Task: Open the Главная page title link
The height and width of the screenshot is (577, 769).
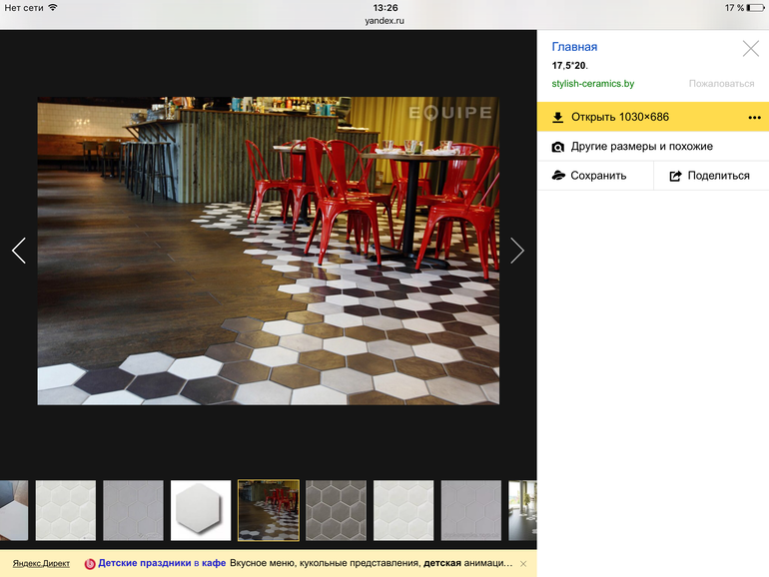Action: 574,47
